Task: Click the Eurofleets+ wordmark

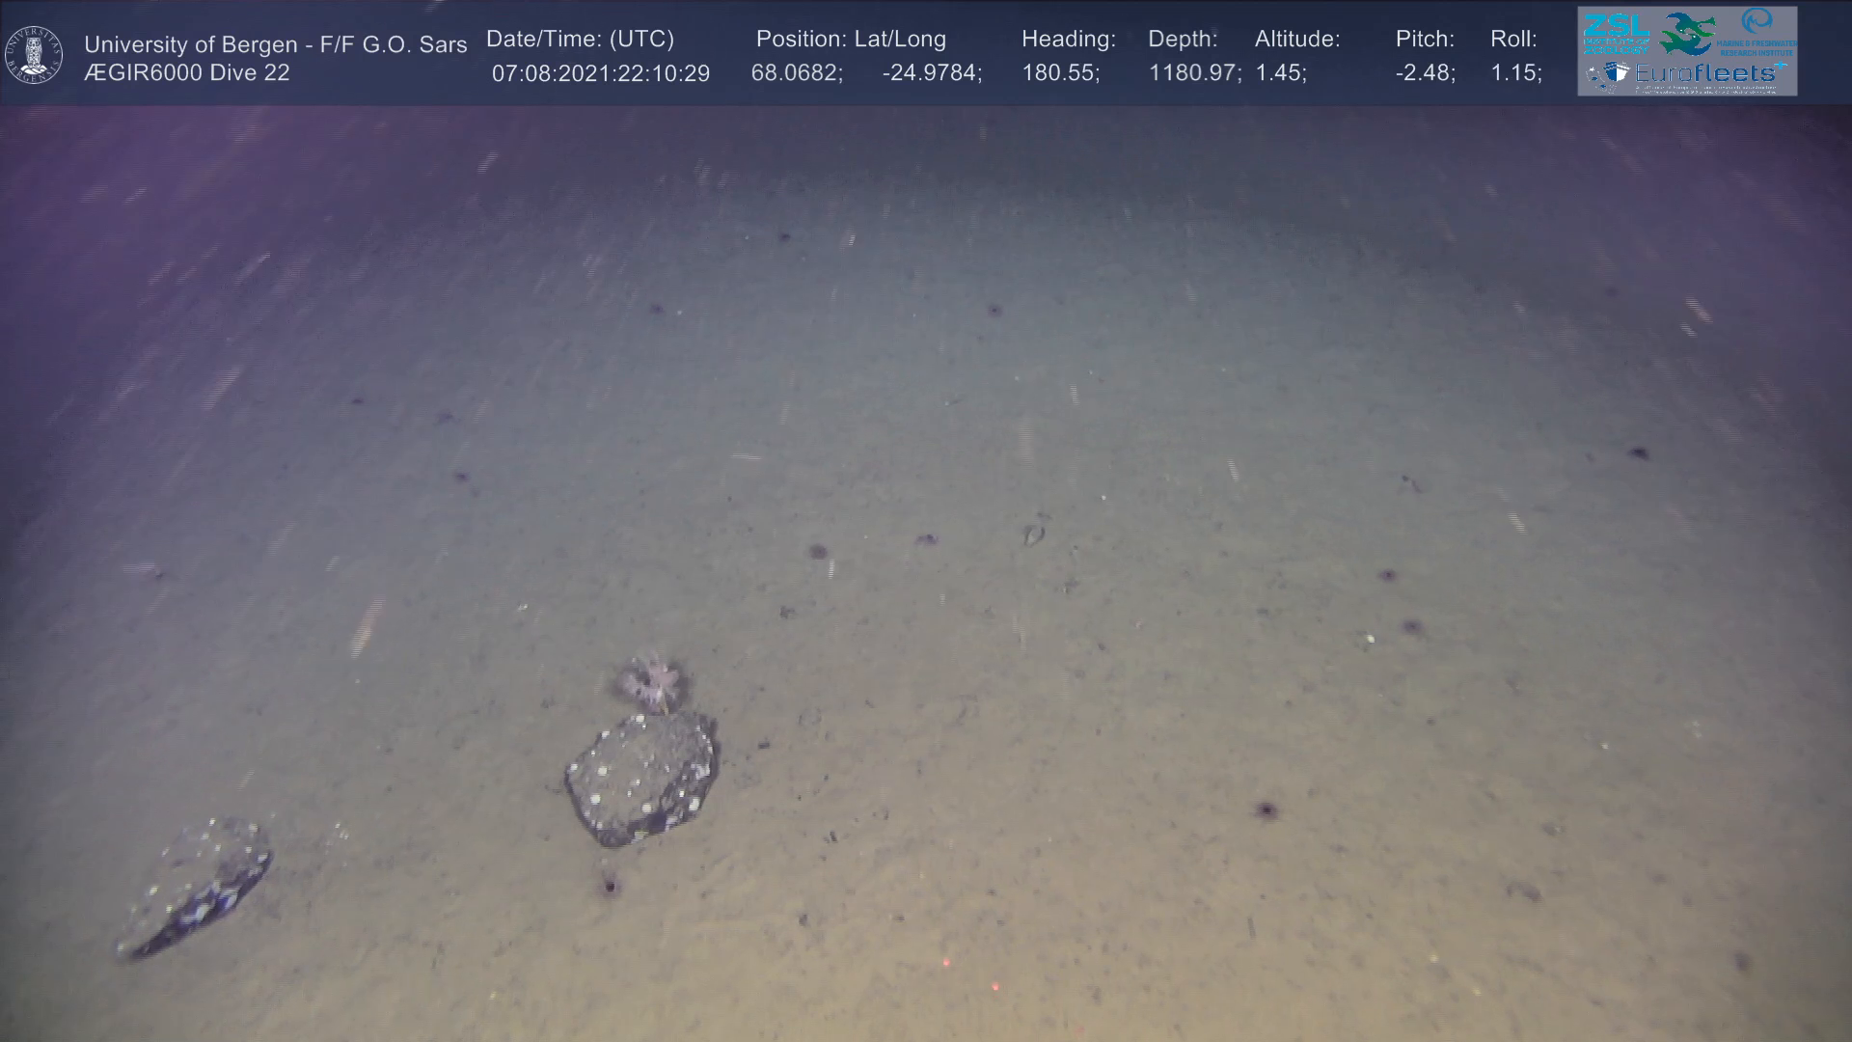Action: tap(1705, 73)
